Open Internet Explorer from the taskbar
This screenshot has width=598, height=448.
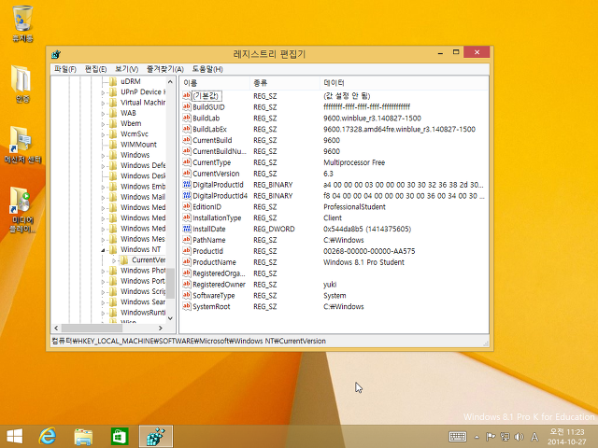point(48,436)
